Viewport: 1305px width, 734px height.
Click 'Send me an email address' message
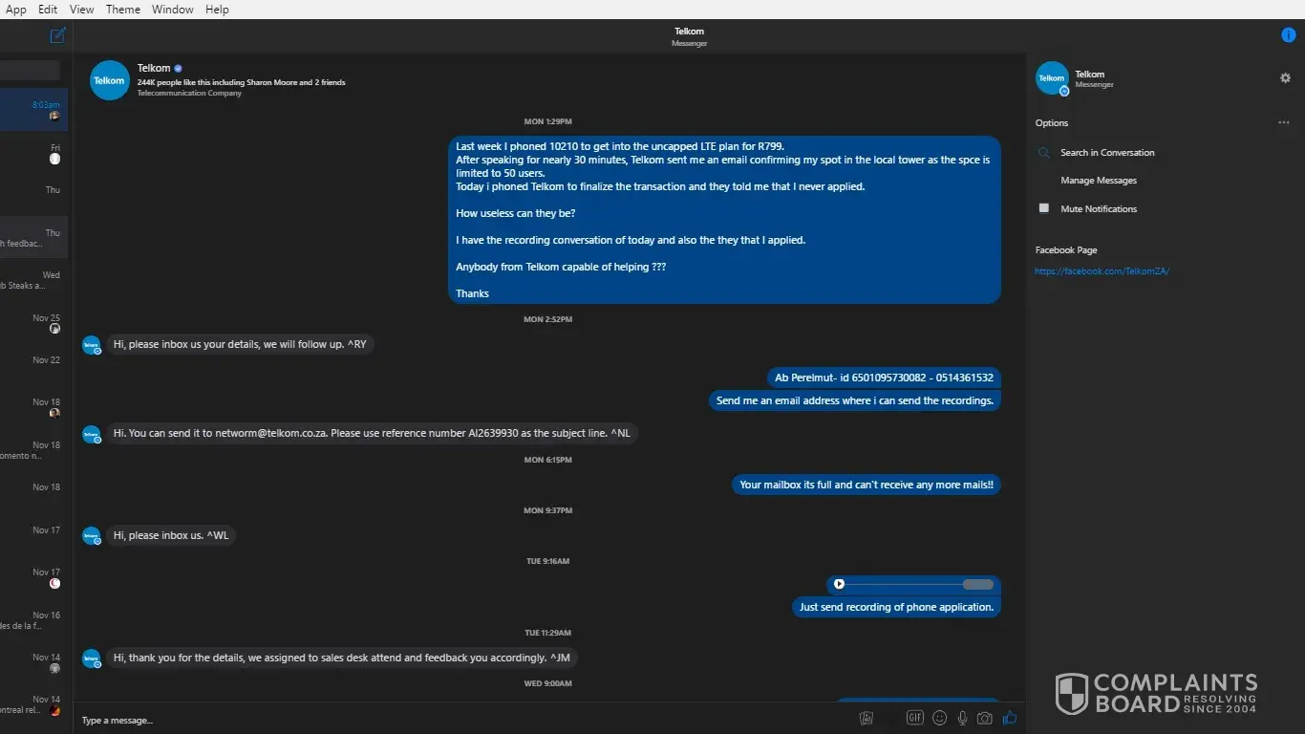pyautogui.click(x=855, y=400)
